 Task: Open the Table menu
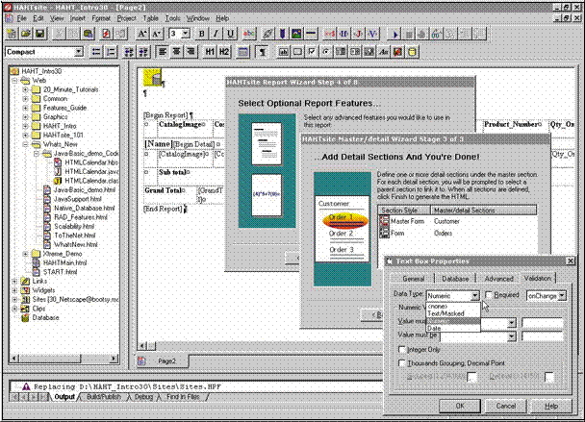[x=150, y=18]
